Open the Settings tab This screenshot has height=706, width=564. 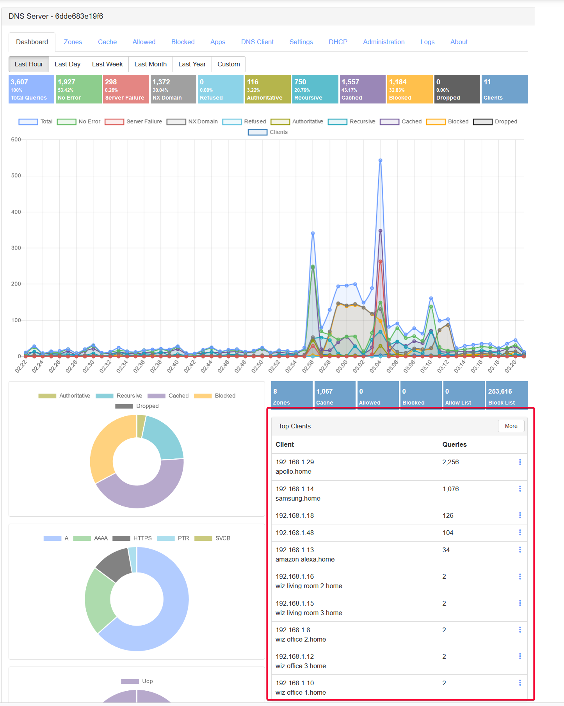(301, 42)
